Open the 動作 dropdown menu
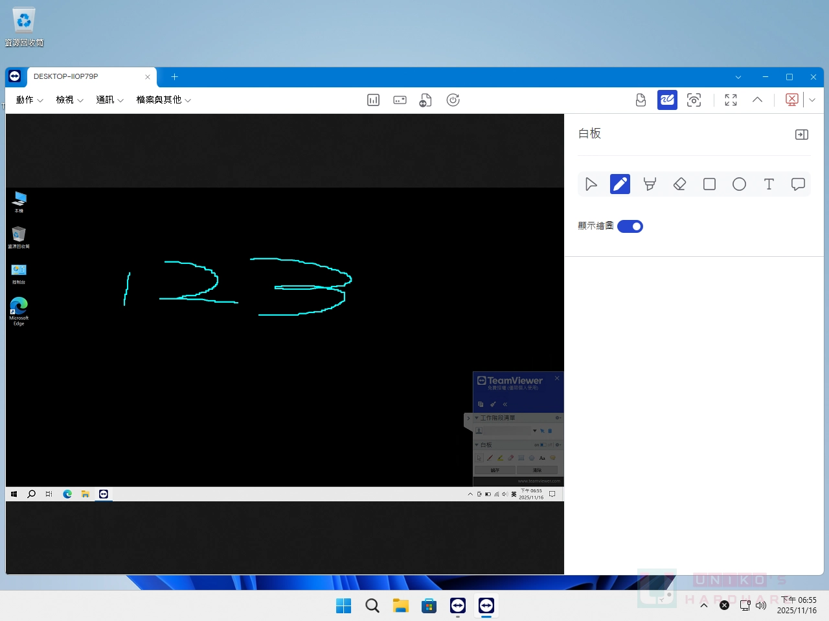829x621 pixels. point(29,100)
